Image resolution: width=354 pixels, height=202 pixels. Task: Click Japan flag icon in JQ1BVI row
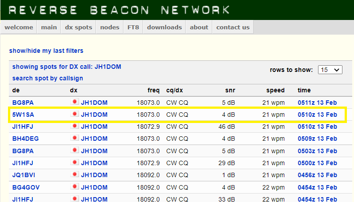[x=75, y=174]
